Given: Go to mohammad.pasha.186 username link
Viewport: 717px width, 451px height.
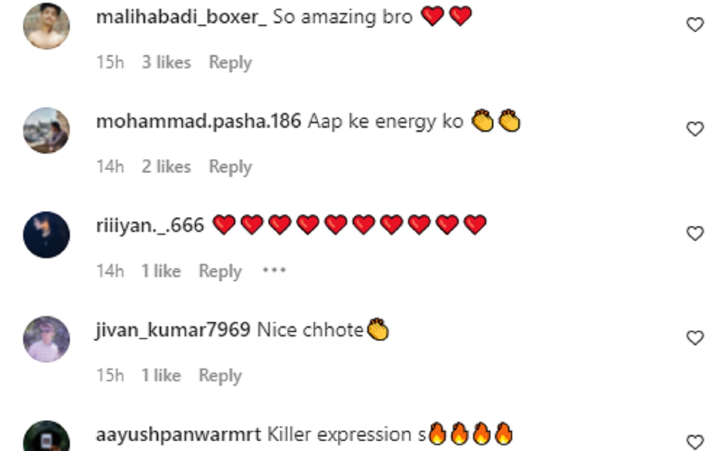Looking at the screenshot, I should 198,121.
